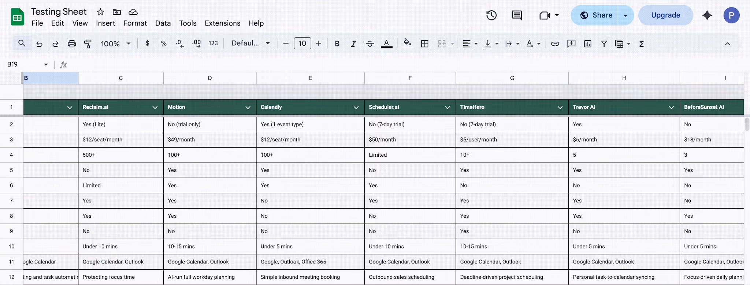The height and width of the screenshot is (285, 750).
Task: Decrease font size with minus button
Action: point(286,44)
